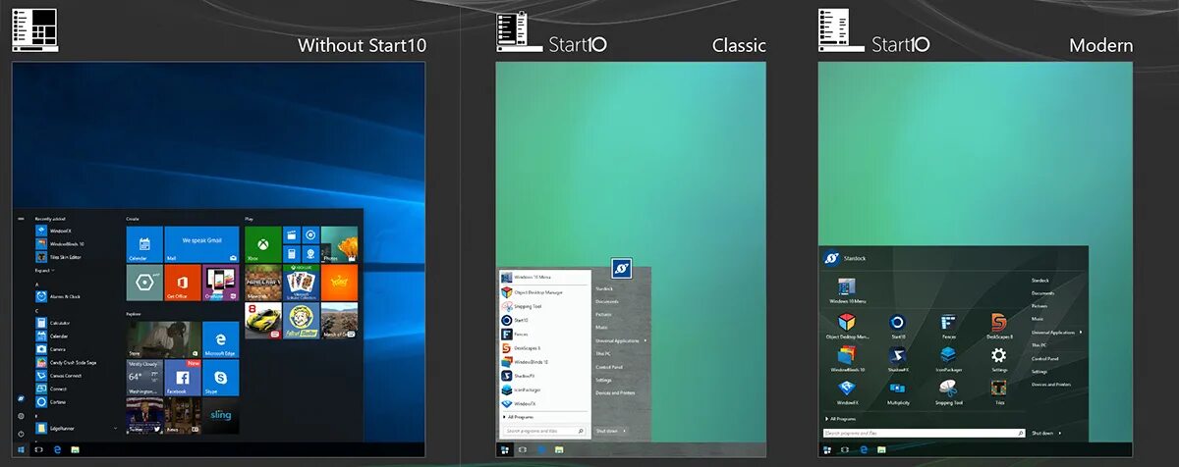Open Music in Modern menu right column
1179x467 pixels.
click(1038, 319)
